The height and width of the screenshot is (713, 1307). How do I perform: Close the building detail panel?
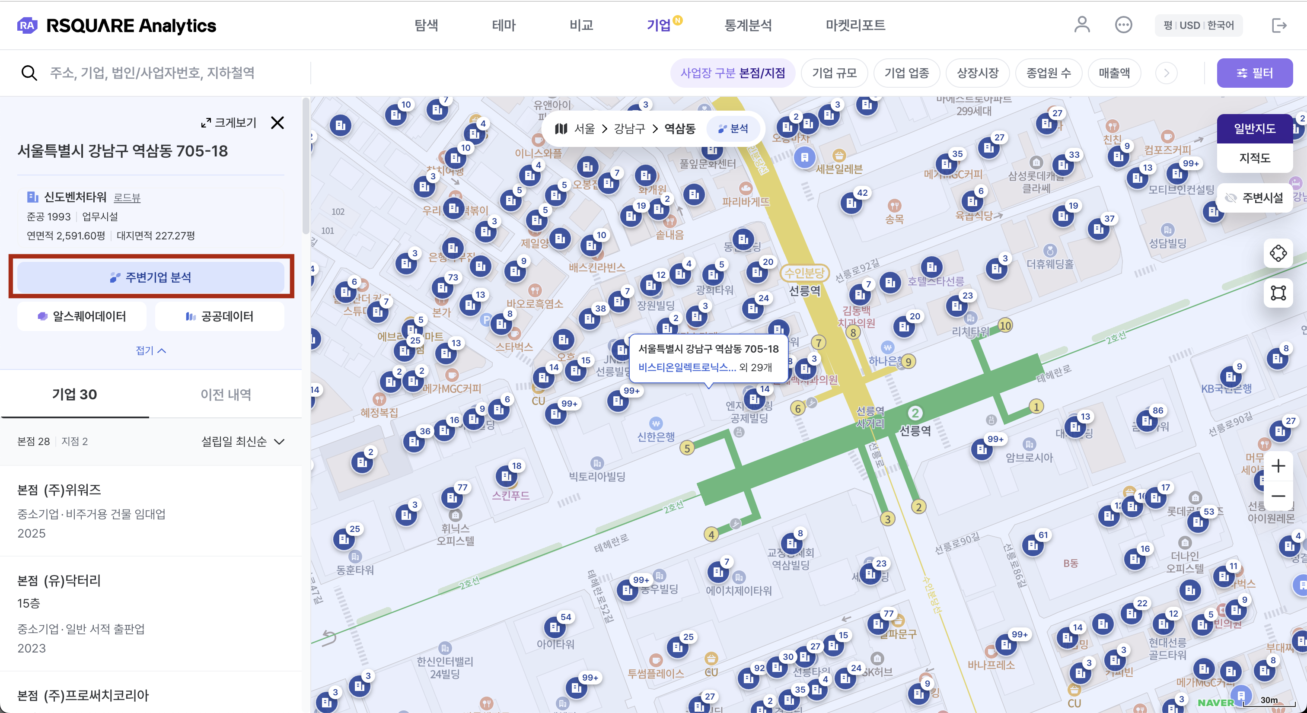coord(277,123)
